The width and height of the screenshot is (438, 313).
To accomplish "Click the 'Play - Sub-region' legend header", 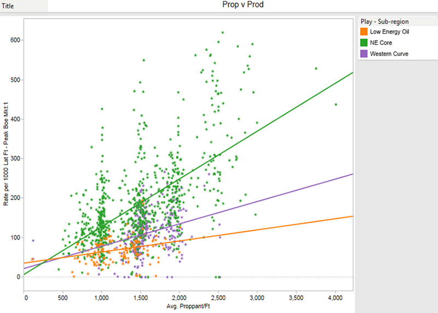I will tap(384, 22).
